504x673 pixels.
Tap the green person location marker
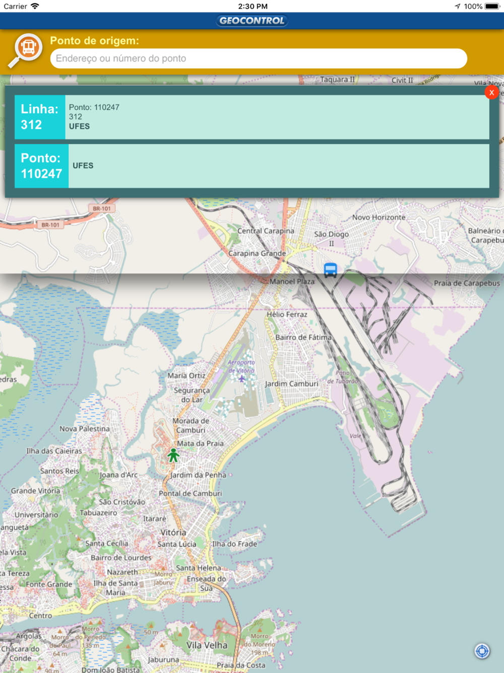(x=173, y=455)
